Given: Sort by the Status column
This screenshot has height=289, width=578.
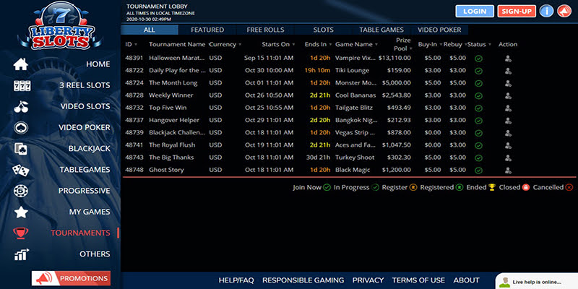Looking at the screenshot, I should 479,44.
